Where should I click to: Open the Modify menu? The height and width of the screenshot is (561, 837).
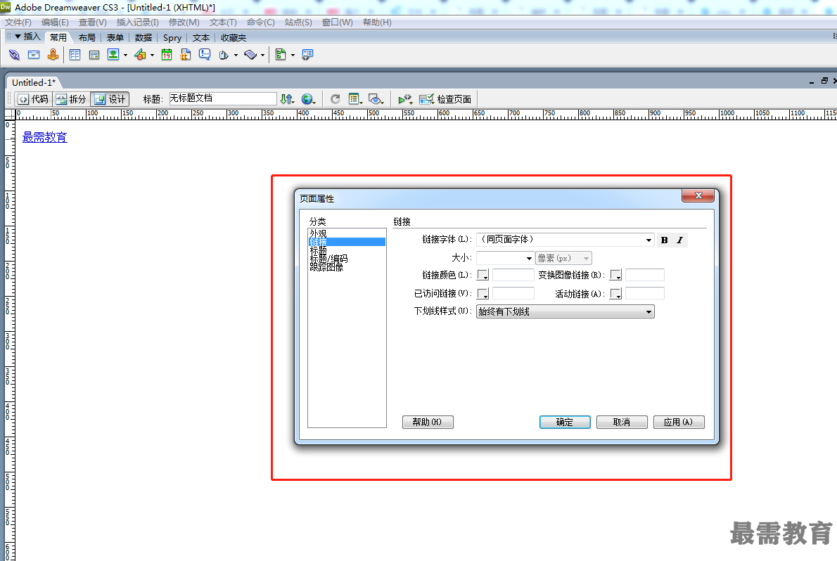(184, 22)
